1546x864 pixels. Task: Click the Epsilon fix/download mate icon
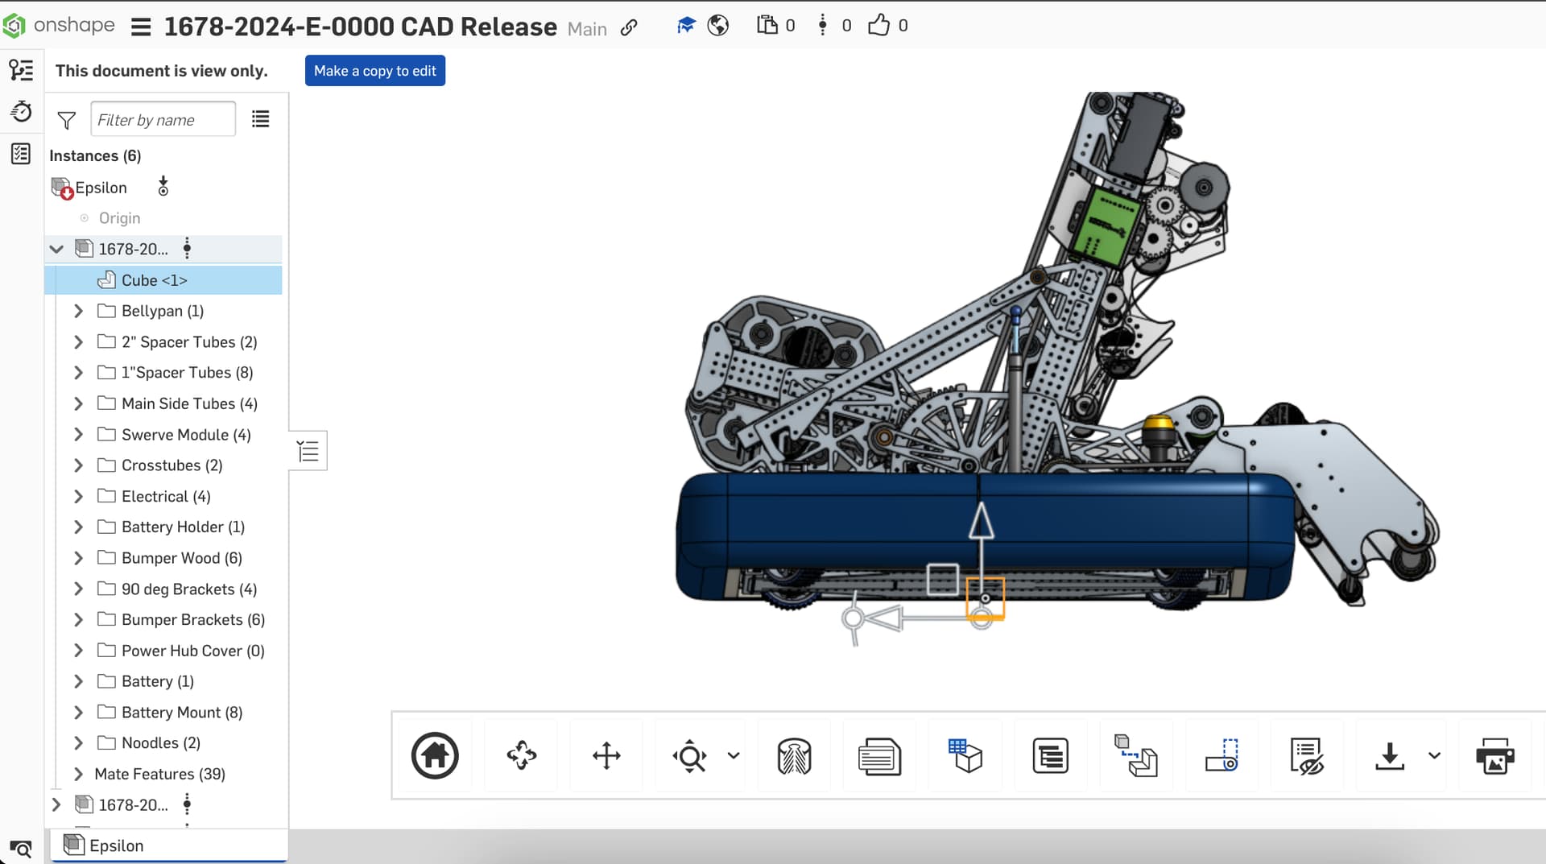[163, 187]
